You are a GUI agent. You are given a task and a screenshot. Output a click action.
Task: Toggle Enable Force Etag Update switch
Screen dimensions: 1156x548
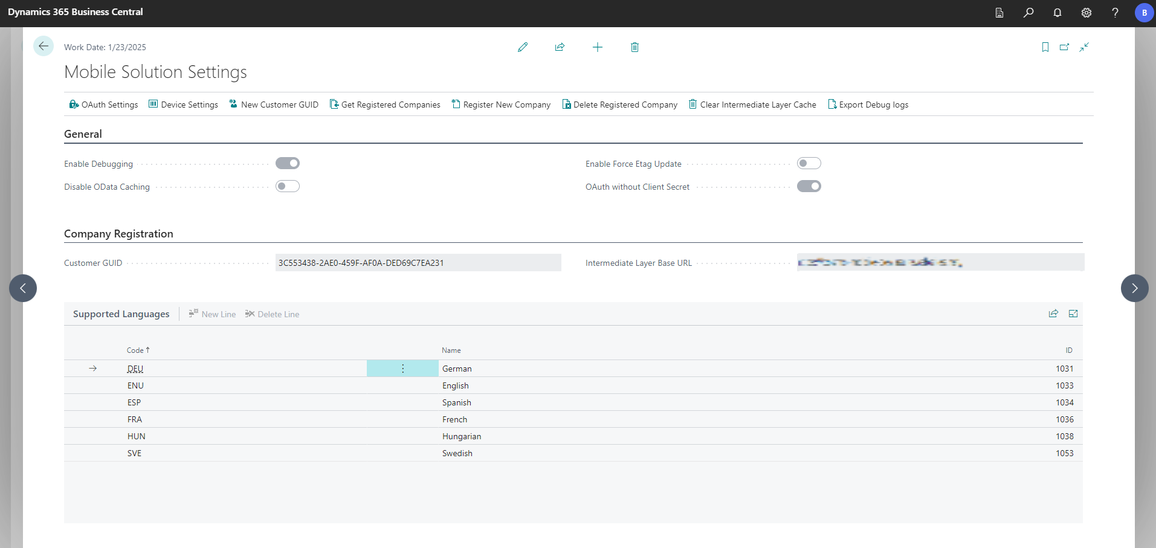[x=809, y=163]
